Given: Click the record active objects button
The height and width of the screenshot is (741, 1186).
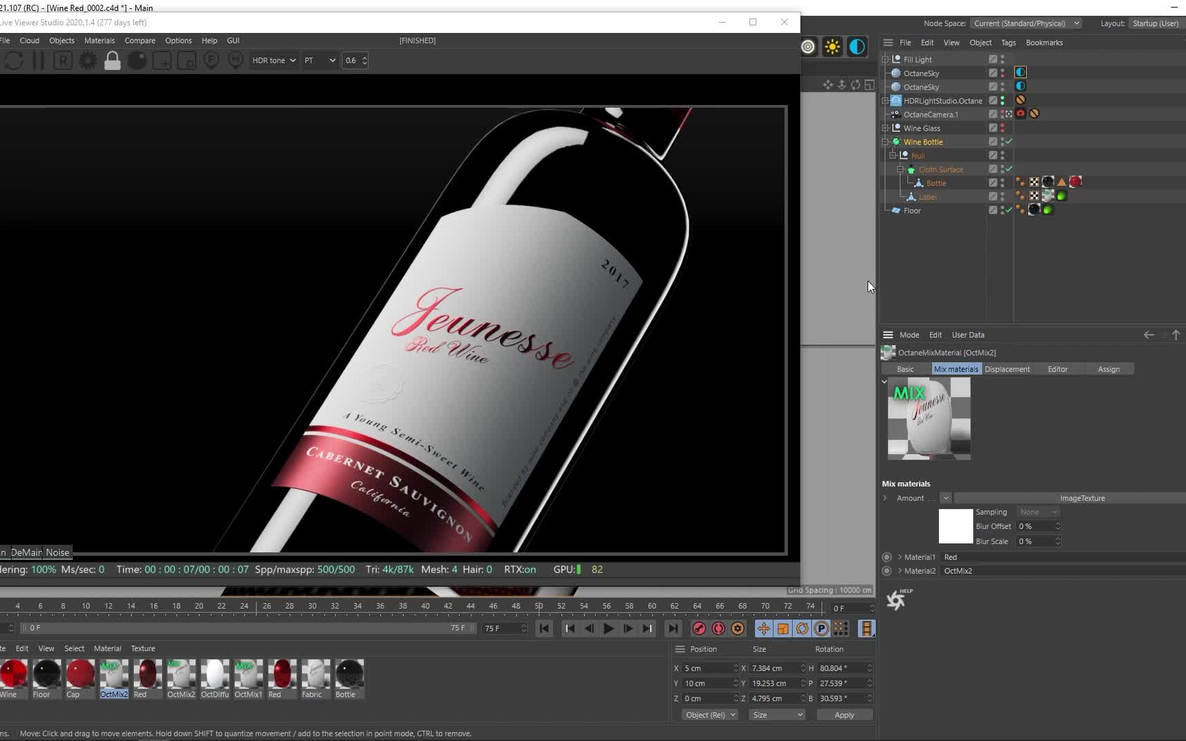Looking at the screenshot, I should [x=699, y=628].
